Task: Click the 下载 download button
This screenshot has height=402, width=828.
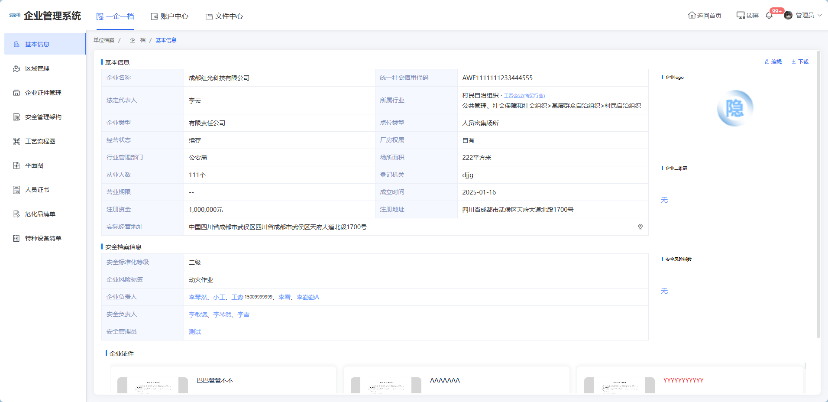Action: pos(800,62)
